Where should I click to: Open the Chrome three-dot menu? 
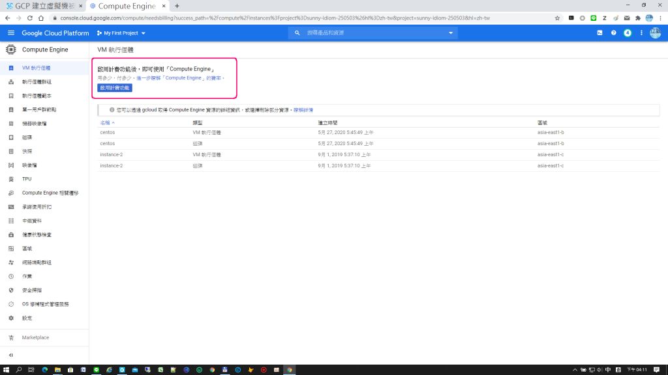[x=660, y=18]
